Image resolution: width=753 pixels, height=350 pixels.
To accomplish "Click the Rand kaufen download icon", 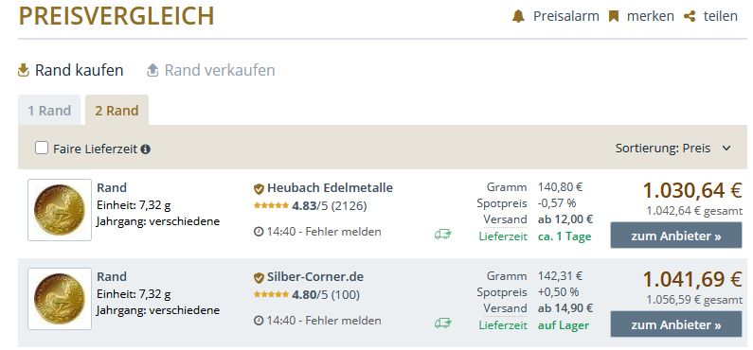I will point(23,71).
